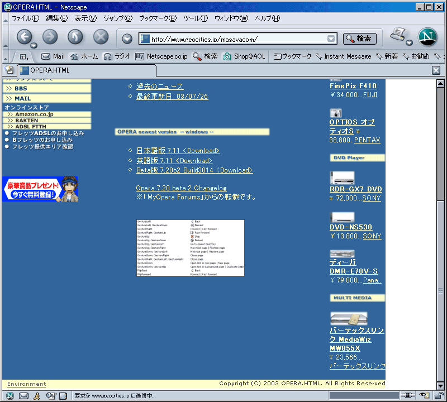This screenshot has height=402, width=447.
Task: Open the ブックマーク folder on personal toolbar
Action: (292, 56)
